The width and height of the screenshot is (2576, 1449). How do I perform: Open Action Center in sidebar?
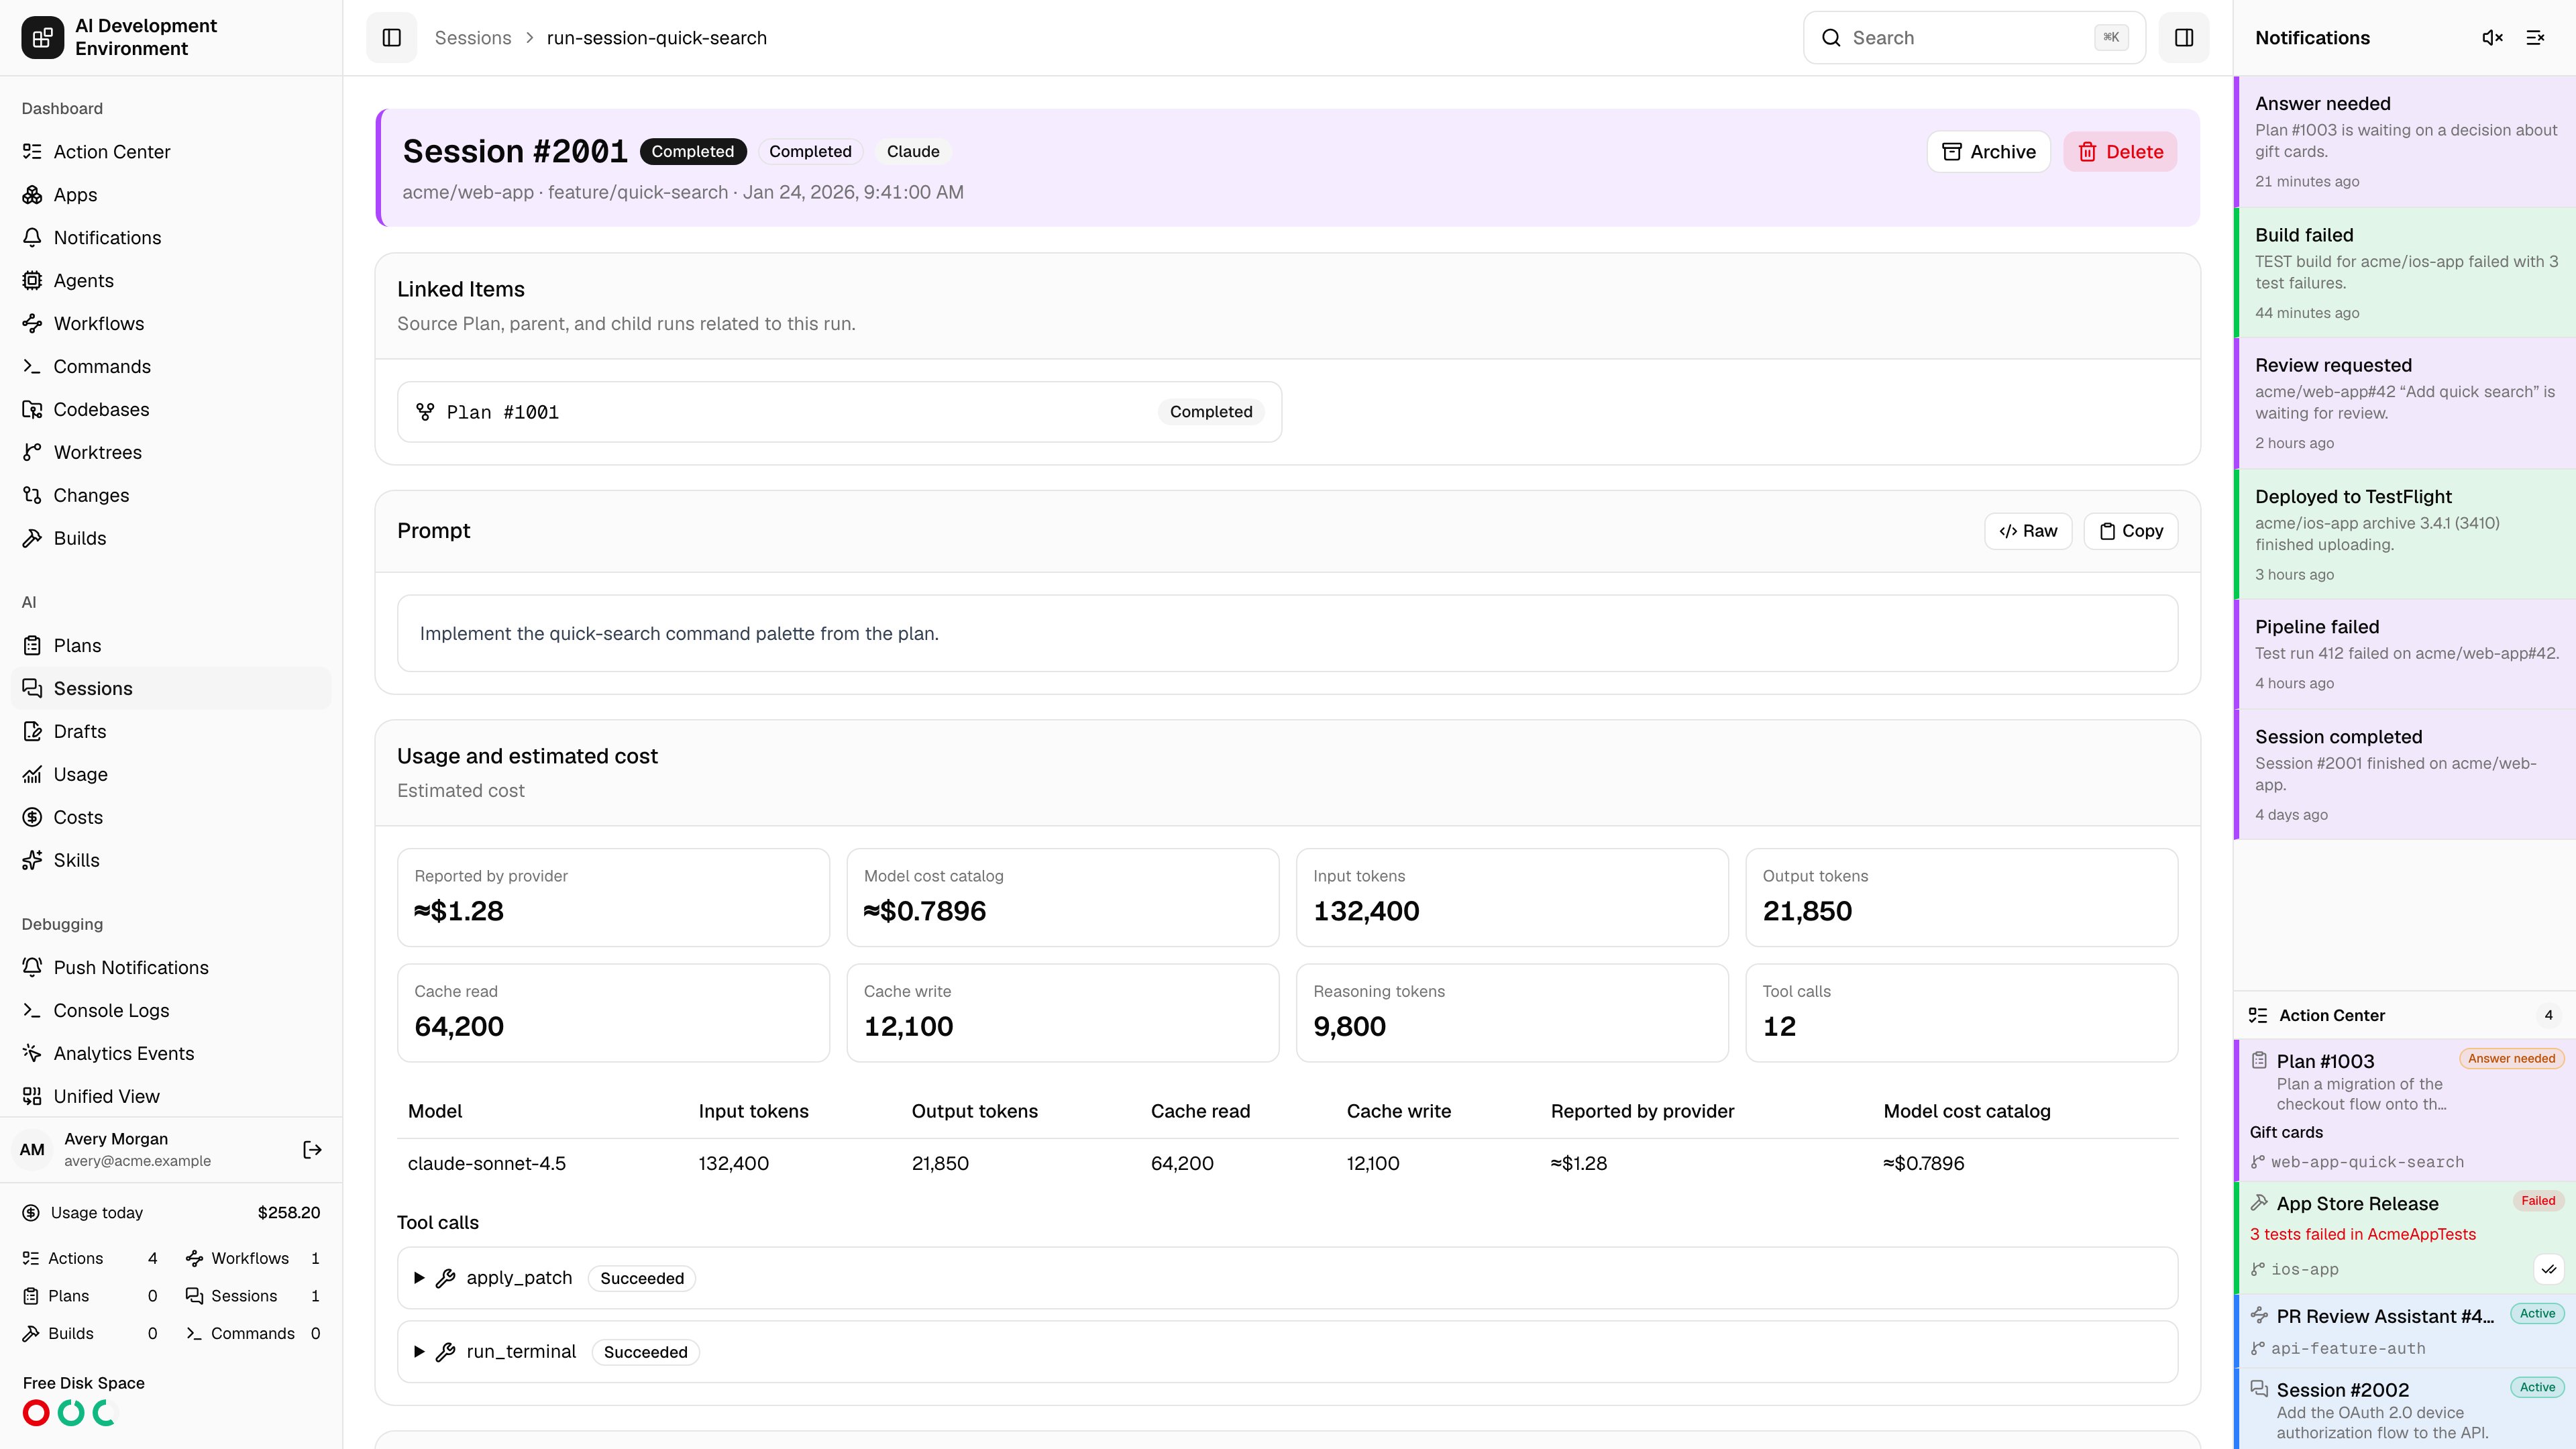[171, 152]
